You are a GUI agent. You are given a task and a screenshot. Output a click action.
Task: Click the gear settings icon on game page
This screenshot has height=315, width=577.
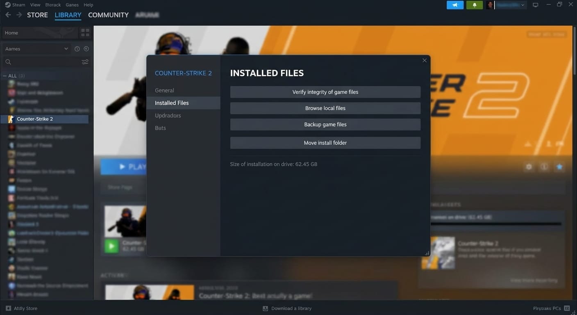pos(529,167)
